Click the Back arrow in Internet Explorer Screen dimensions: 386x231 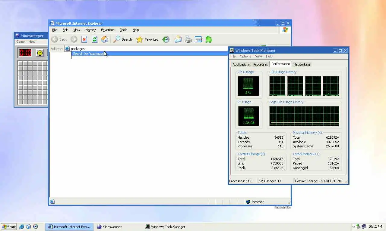coord(55,39)
